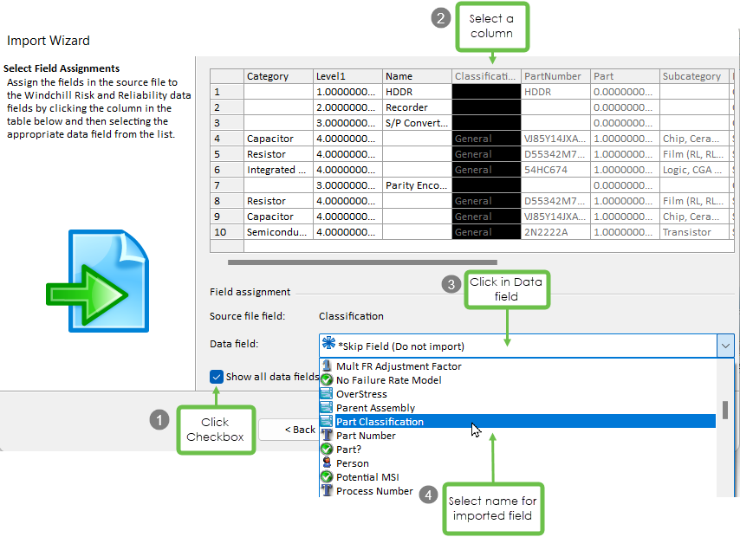Click the Part Classification list icon
Image resolution: width=740 pixels, height=537 pixels.
point(326,421)
